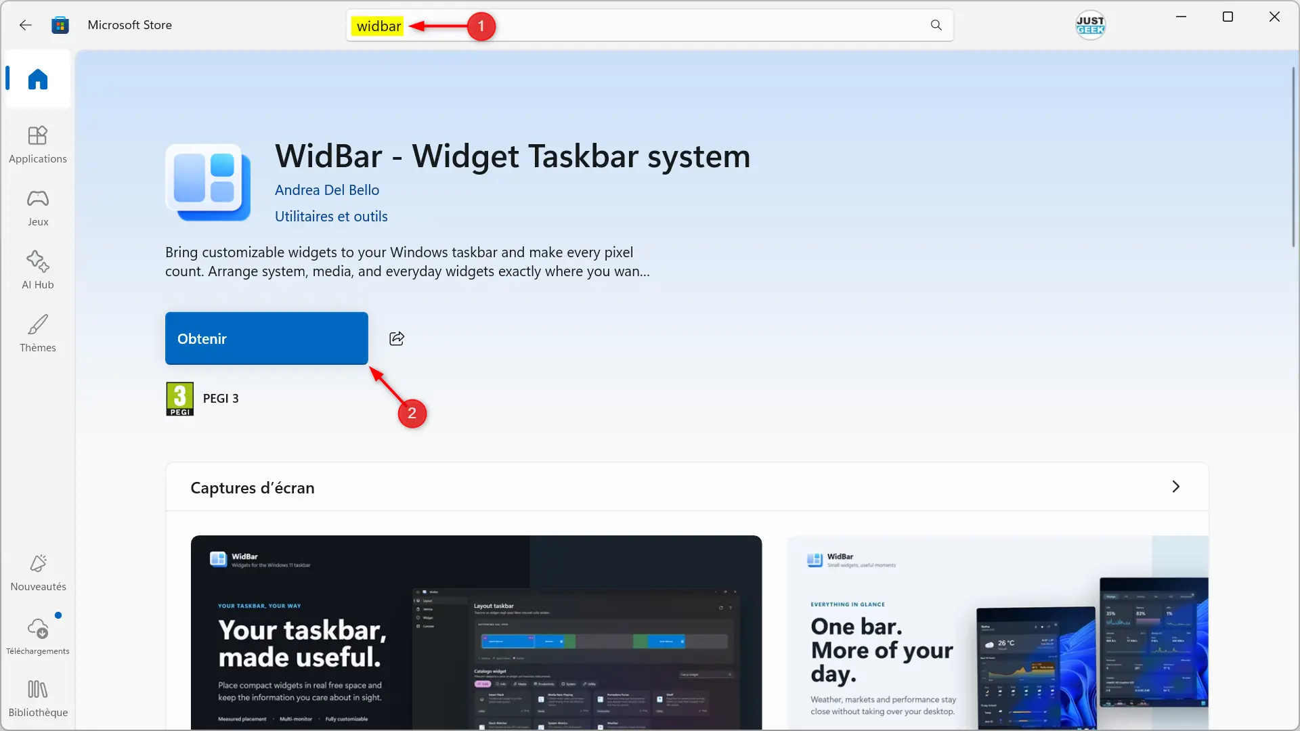Click Obtenir to install WidBar
This screenshot has width=1300, height=731.
(x=267, y=338)
